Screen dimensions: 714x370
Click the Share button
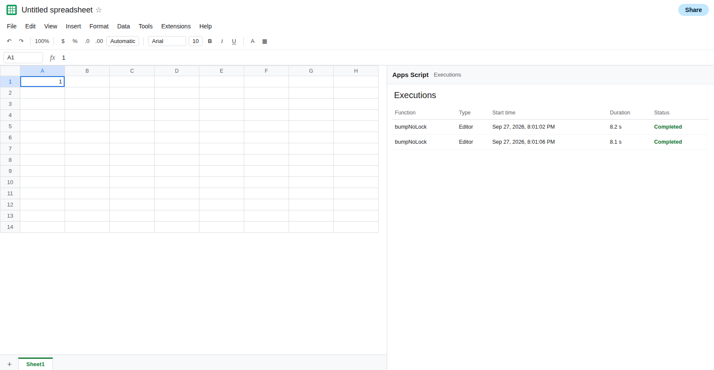click(693, 10)
